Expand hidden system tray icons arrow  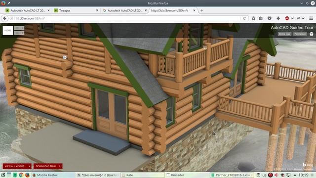295,175
